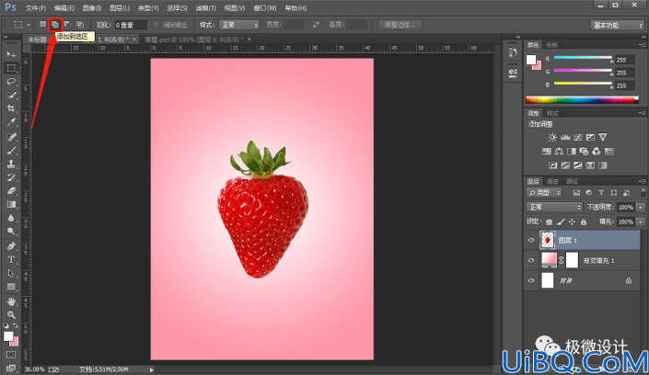
Task: Select the Lasso tool
Action: point(11,82)
